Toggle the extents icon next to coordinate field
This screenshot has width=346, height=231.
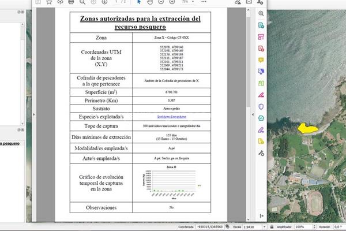coord(228,227)
